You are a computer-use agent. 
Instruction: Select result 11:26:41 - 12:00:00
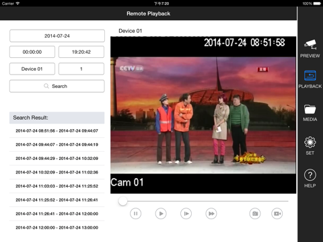click(57, 214)
